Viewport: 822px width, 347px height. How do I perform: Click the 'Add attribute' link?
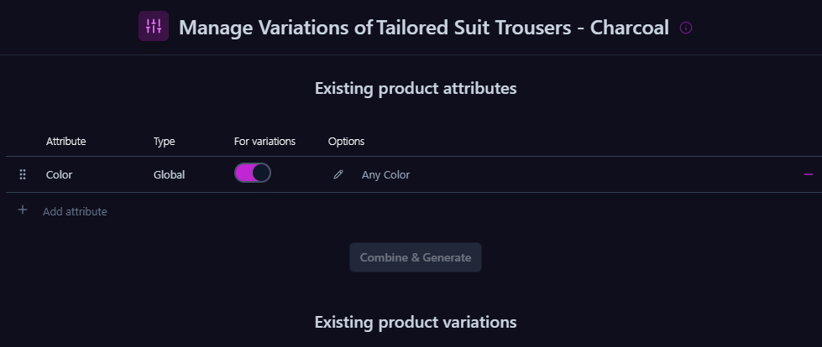(x=75, y=211)
